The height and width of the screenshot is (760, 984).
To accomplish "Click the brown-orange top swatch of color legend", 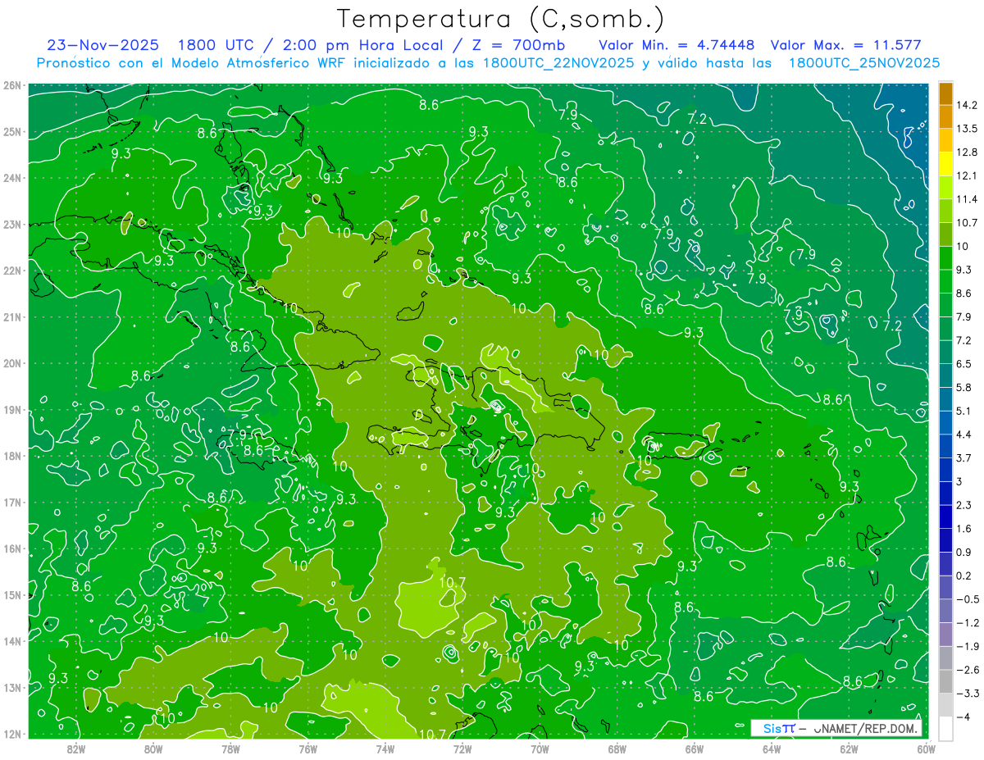I will 945,93.
